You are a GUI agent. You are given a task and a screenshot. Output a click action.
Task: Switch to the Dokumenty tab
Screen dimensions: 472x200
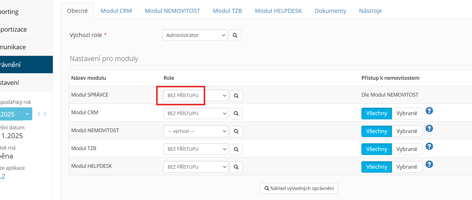click(x=330, y=11)
